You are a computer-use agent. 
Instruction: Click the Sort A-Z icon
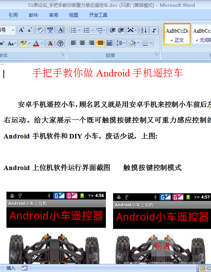pyautogui.click(x=144, y=30)
